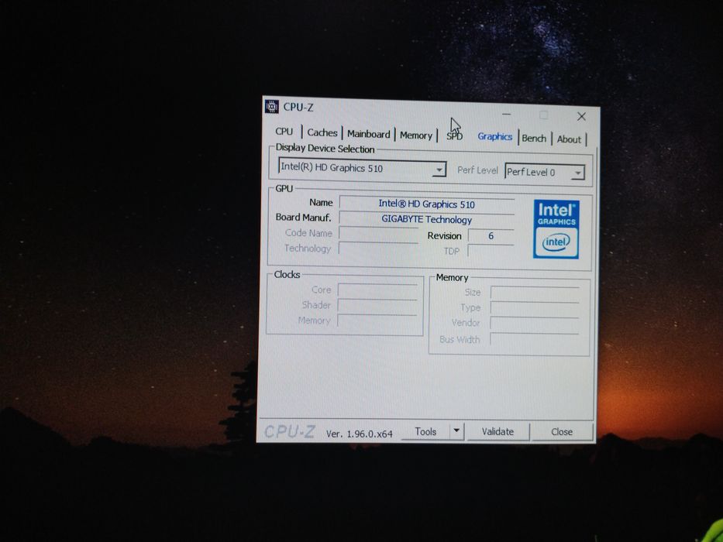The image size is (723, 542).
Task: Click the Board Manuf. label
Action: coord(304,217)
